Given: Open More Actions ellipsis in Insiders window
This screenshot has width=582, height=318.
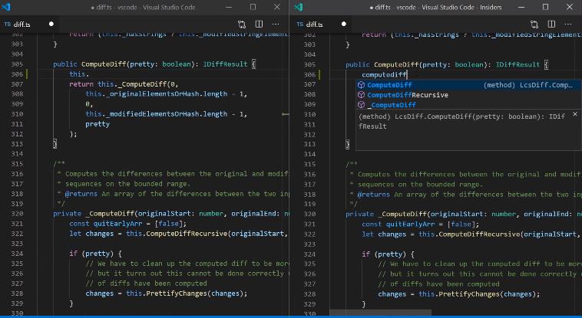Looking at the screenshot, I should [x=570, y=25].
